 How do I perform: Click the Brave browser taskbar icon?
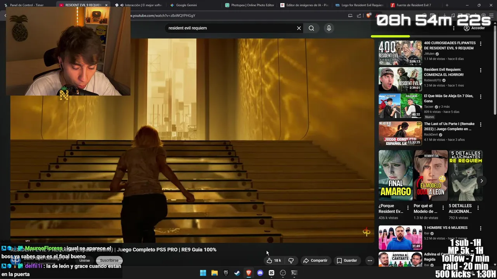pyautogui.click(x=248, y=273)
